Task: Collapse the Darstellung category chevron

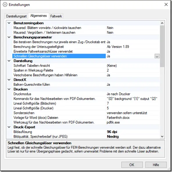Action: 9,61
